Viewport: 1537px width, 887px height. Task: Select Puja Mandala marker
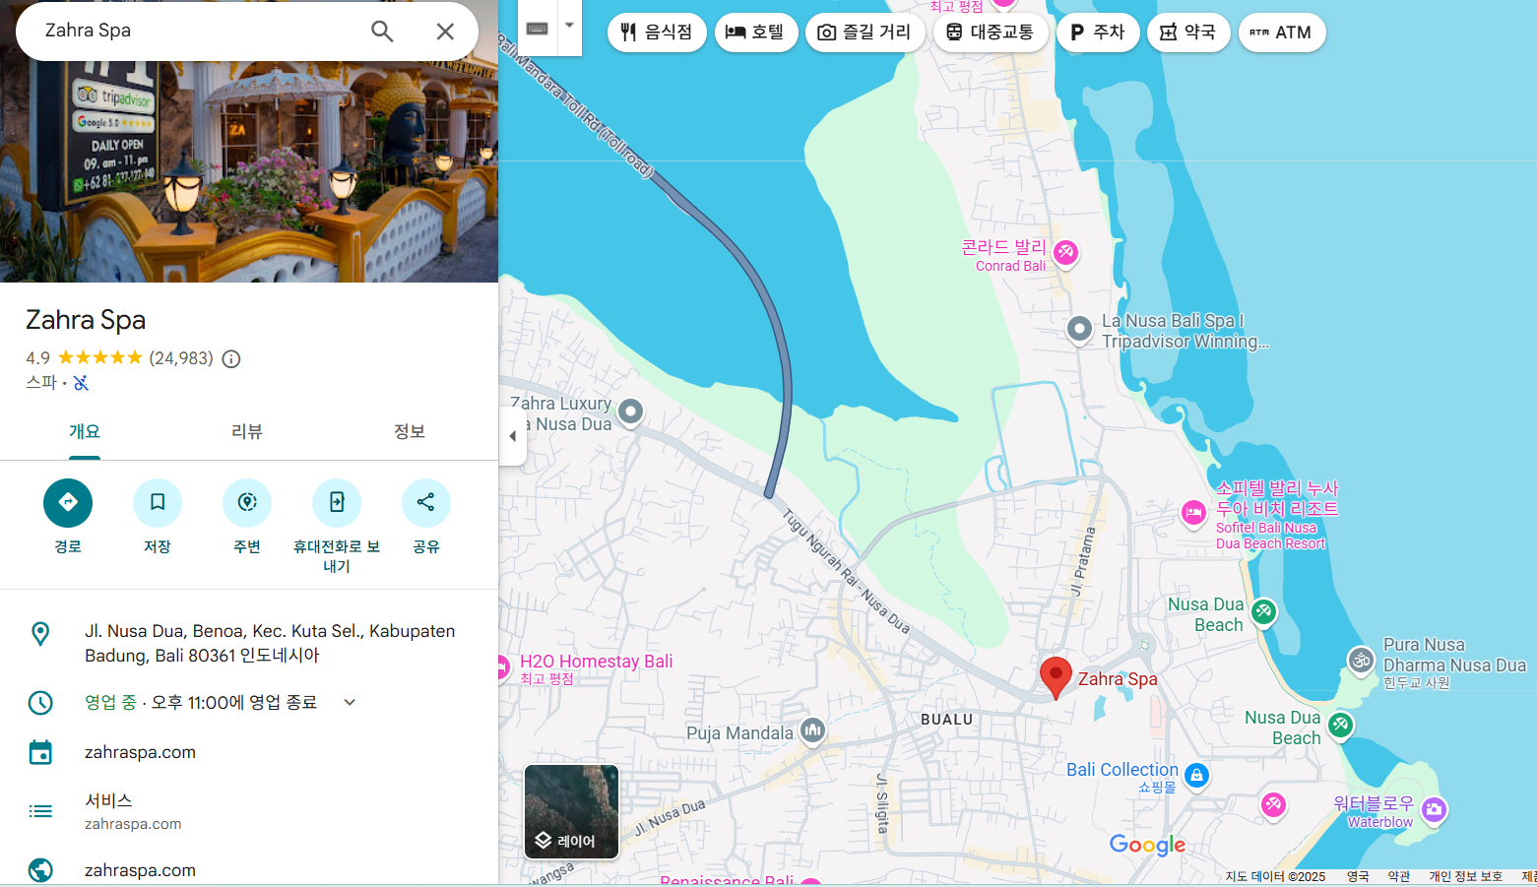coord(812,730)
